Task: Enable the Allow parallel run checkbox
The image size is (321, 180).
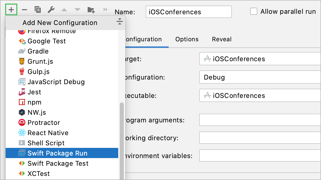Action: point(254,11)
